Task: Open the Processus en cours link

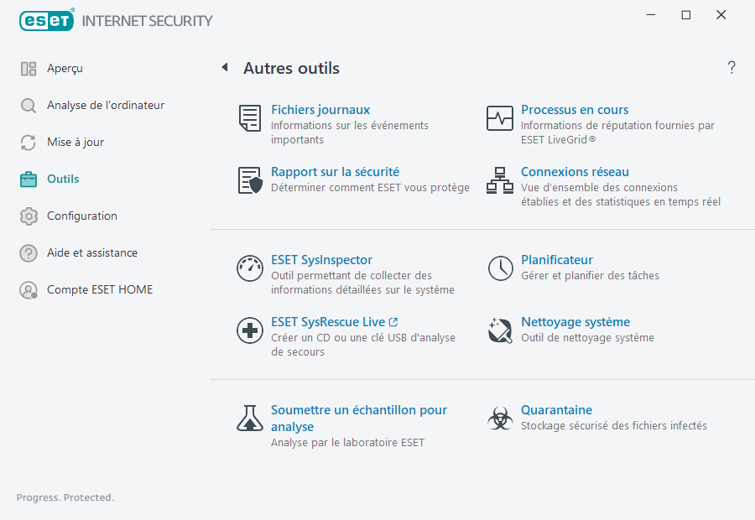Action: [575, 110]
